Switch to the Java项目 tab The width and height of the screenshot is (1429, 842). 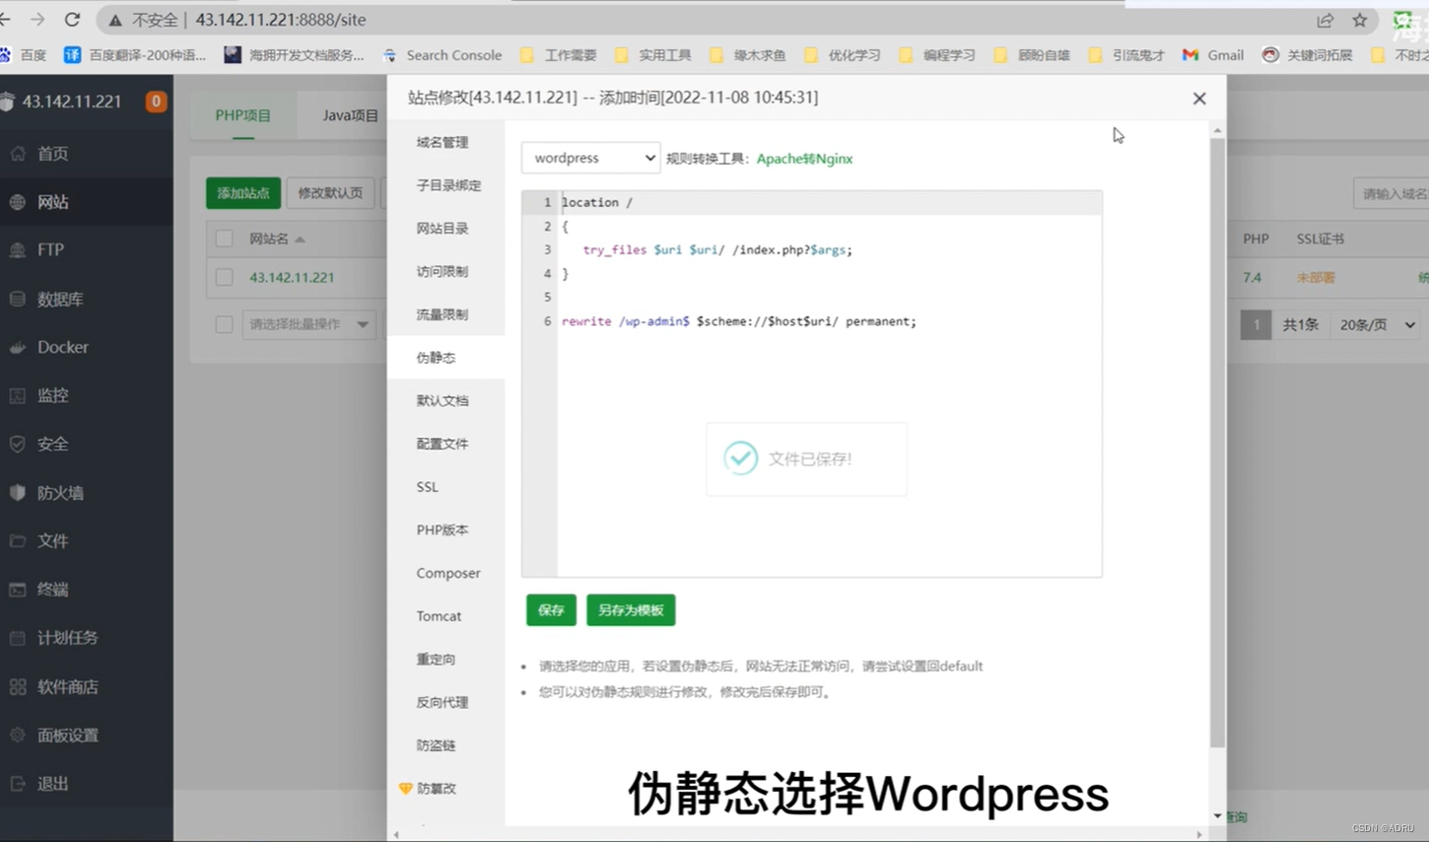coord(350,115)
